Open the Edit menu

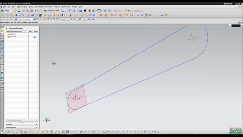click(9, 7)
